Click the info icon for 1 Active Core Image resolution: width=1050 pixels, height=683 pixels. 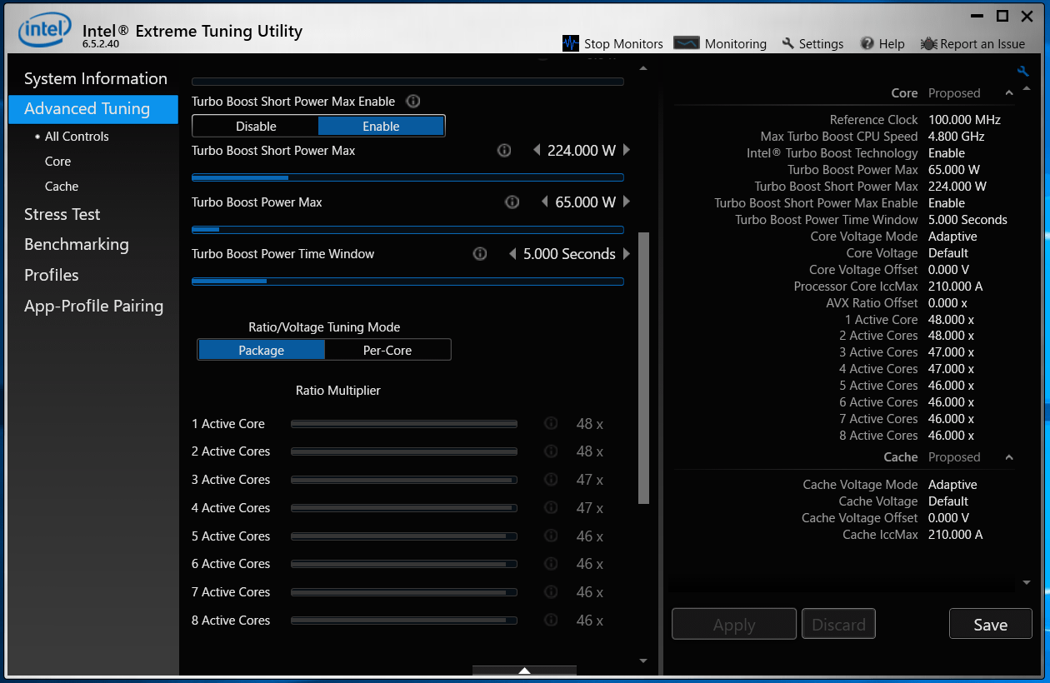tap(551, 423)
